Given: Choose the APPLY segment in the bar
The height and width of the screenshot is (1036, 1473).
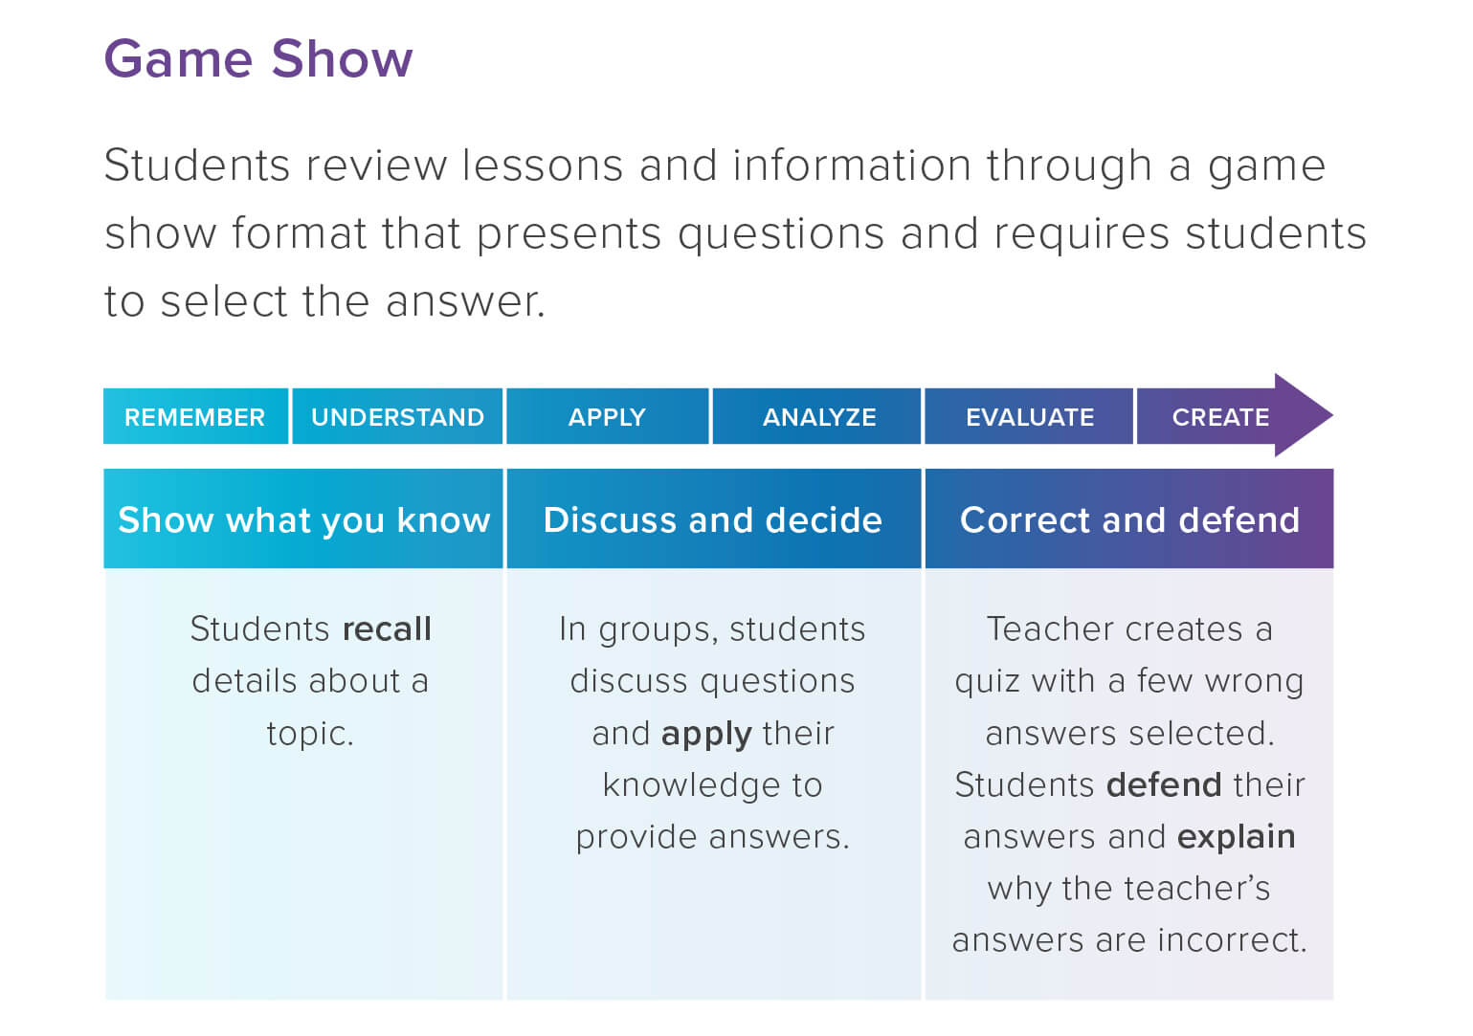Looking at the screenshot, I should point(607,417).
